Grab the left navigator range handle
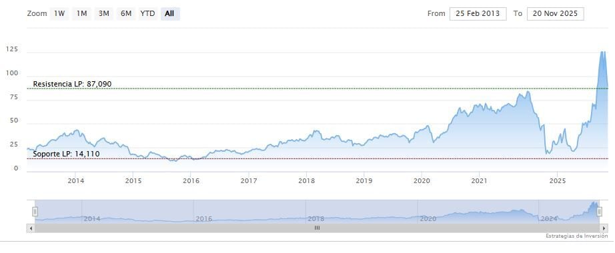 (35, 212)
